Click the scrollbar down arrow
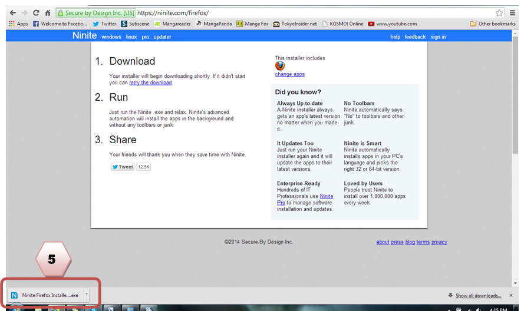The height and width of the screenshot is (317, 524). point(515,283)
